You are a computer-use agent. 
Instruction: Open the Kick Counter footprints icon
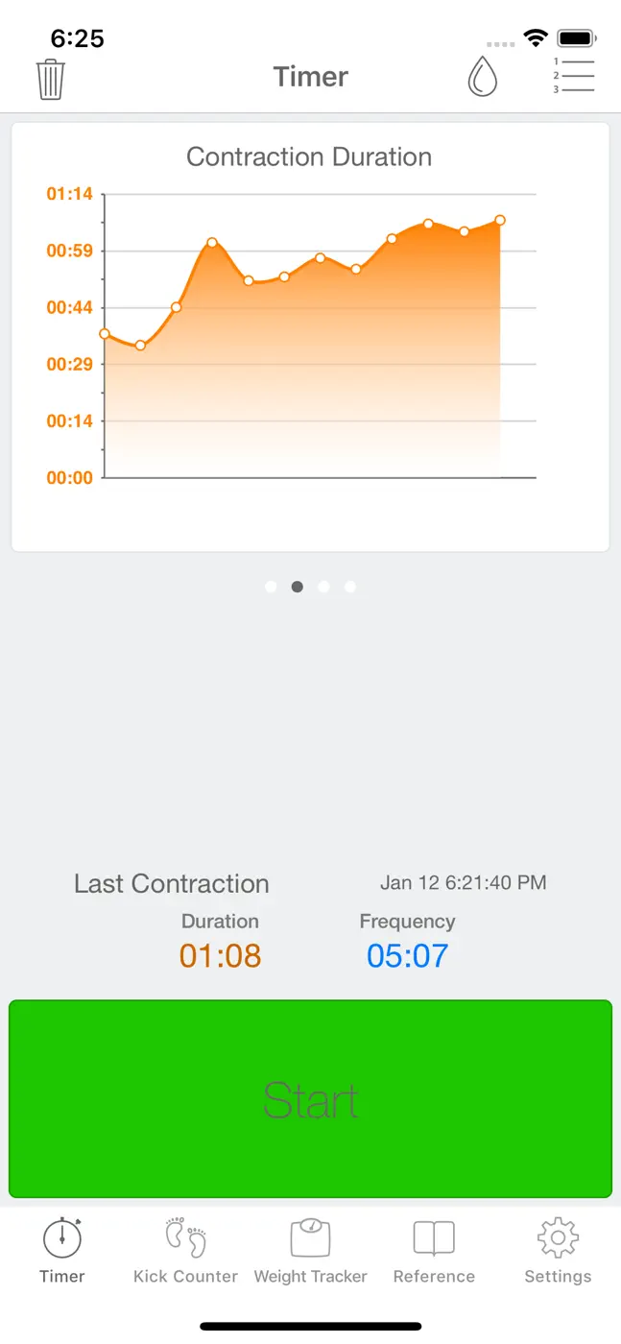[x=186, y=1237]
